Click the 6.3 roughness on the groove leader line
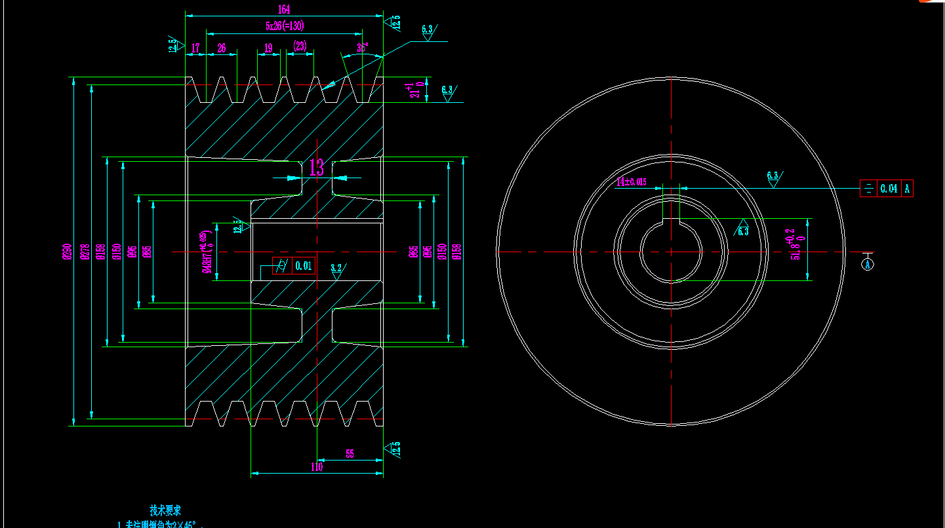The width and height of the screenshot is (945, 528). [428, 31]
